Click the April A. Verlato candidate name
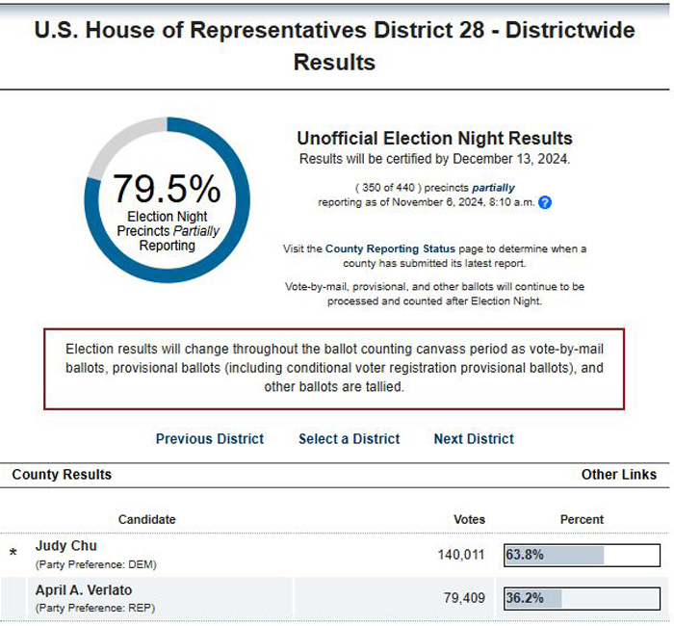The image size is (674, 626). click(x=84, y=590)
